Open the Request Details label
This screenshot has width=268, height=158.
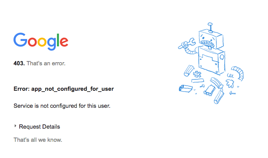tap(40, 127)
